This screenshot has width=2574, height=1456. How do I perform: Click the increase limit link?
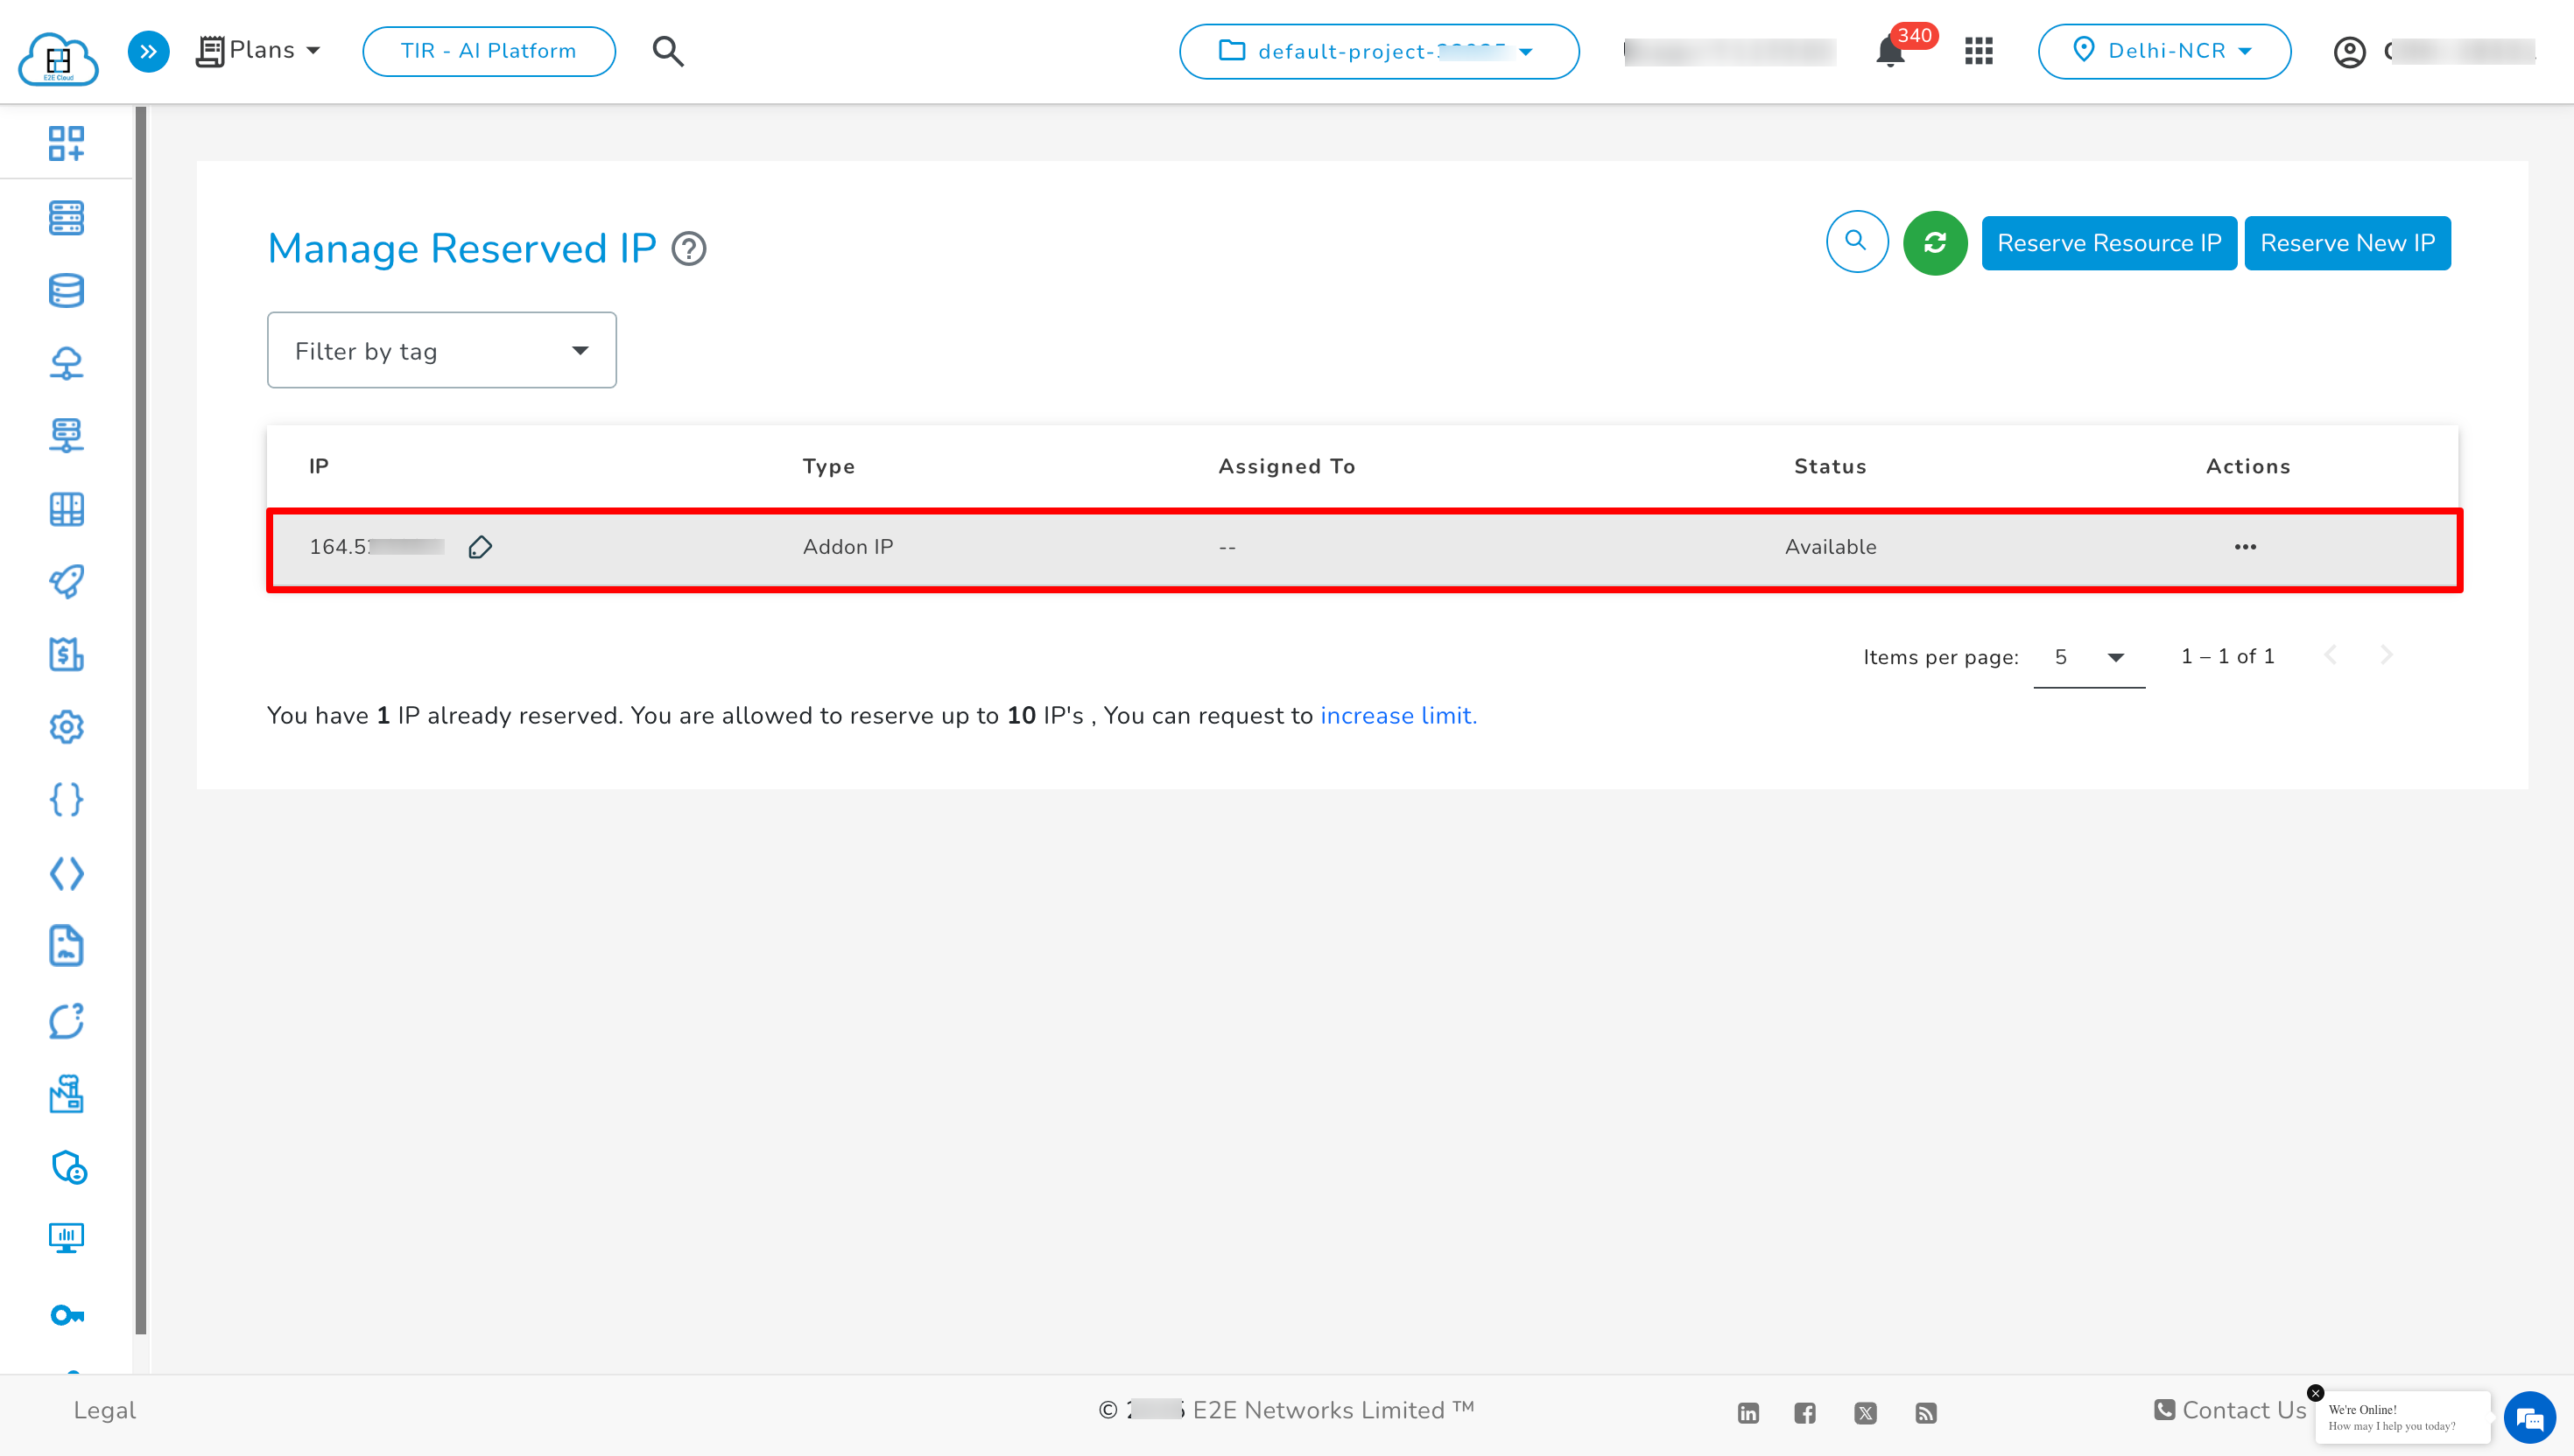(x=1397, y=716)
